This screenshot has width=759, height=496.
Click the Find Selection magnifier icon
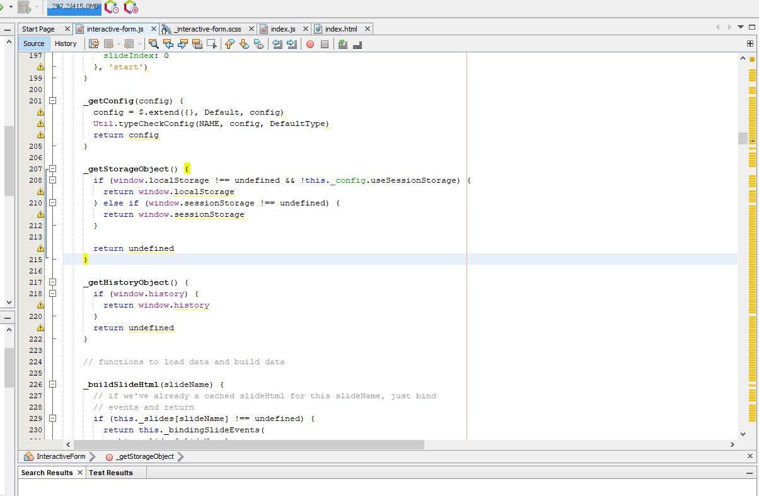tap(153, 44)
